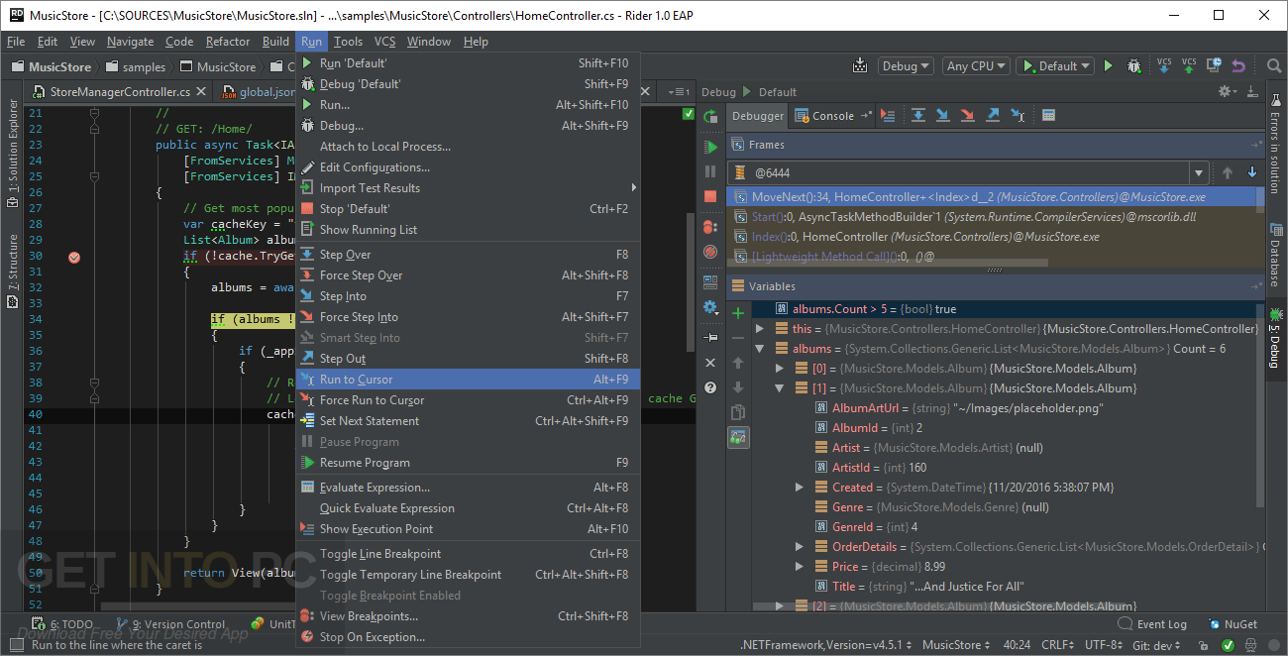This screenshot has height=656, width=1288.
Task: Open the Any CPU platform dropdown
Action: click(x=974, y=66)
